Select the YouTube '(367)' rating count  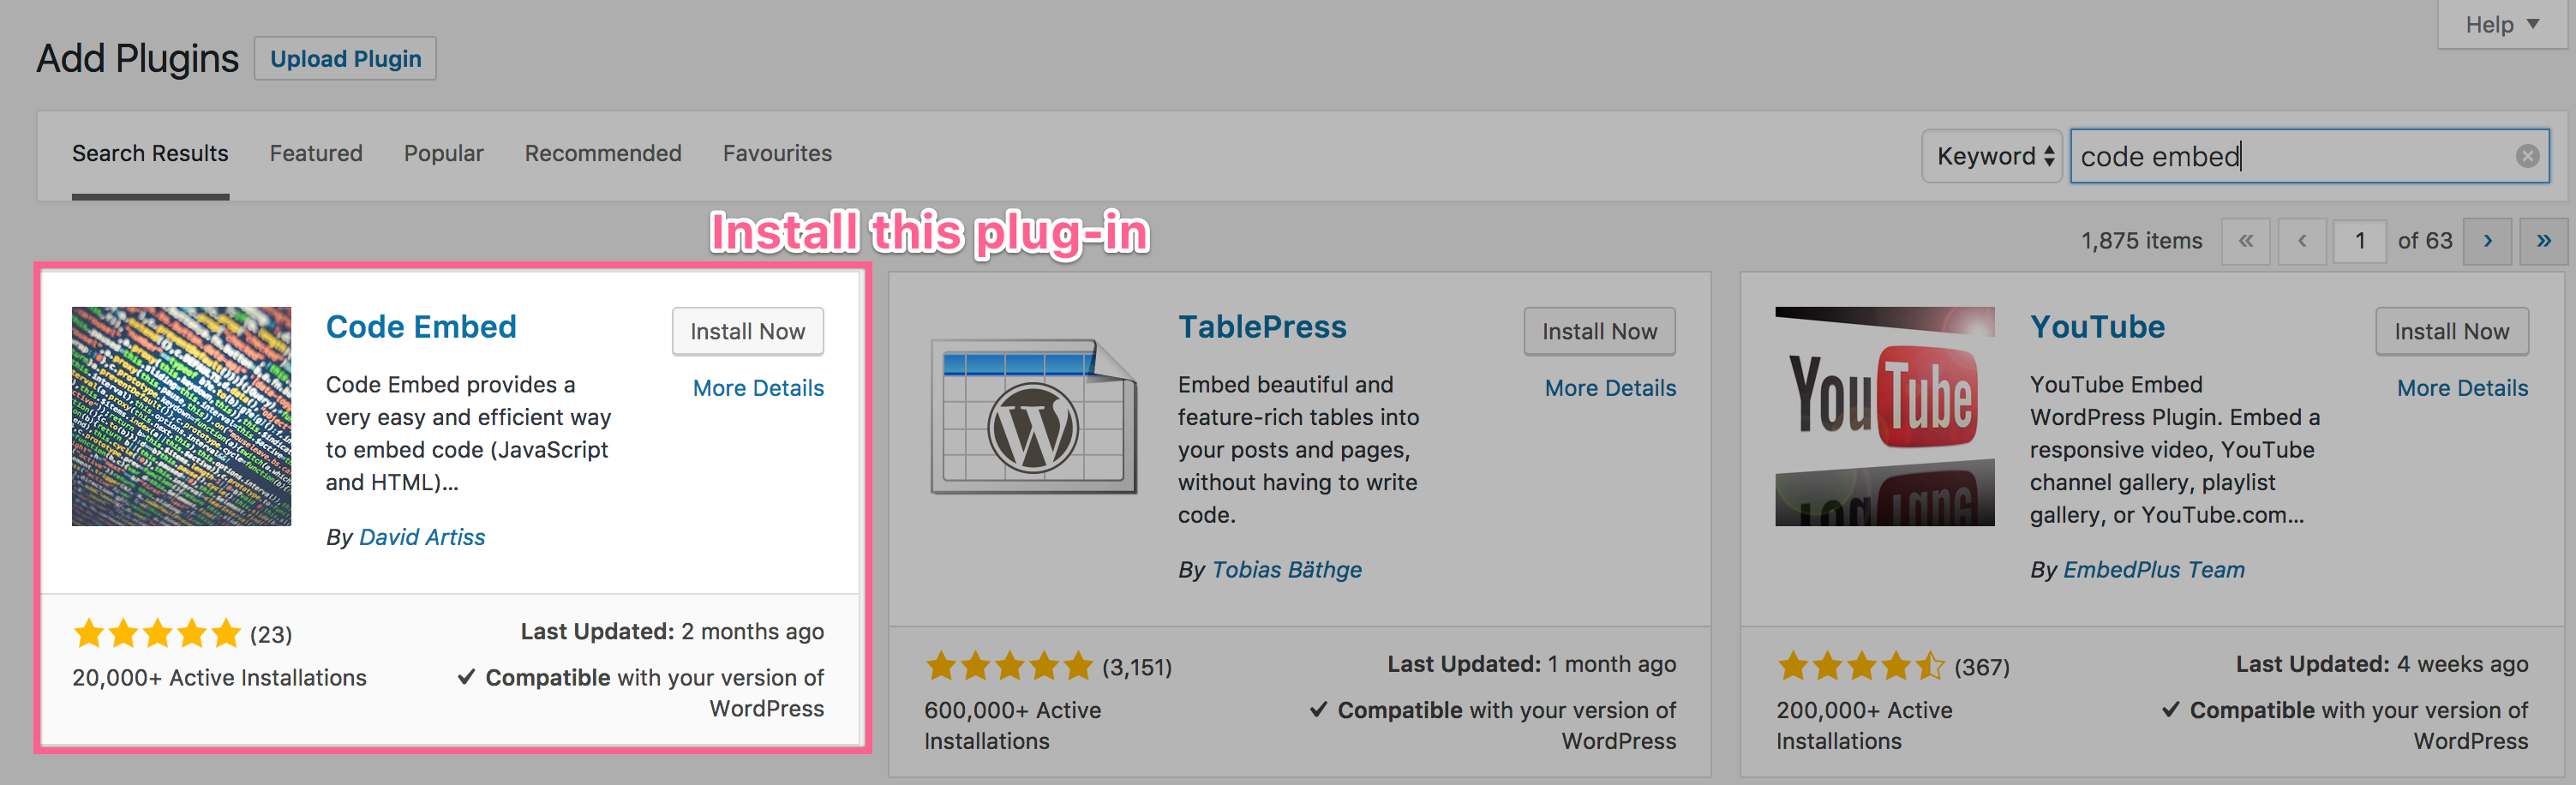pyautogui.click(x=1982, y=667)
